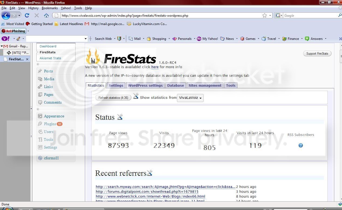The image size is (342, 210).
Task: Click the pencil icon on Yahoo toolbar
Action: coord(18,39)
